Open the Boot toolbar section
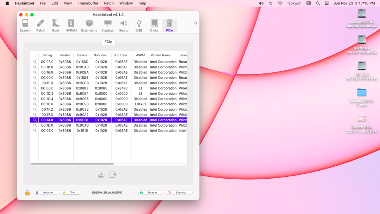Screen dimensions: 380x214 (55, 25)
